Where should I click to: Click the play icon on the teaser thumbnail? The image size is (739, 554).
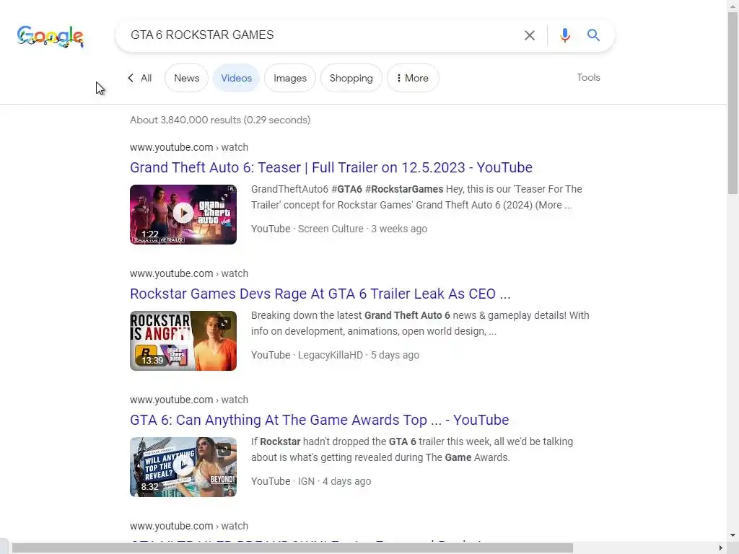(x=183, y=214)
